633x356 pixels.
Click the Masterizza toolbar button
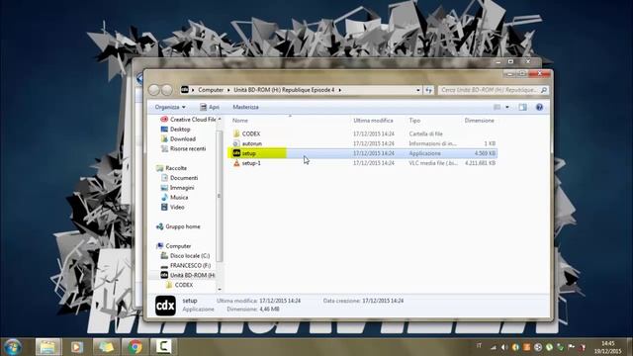(246, 107)
